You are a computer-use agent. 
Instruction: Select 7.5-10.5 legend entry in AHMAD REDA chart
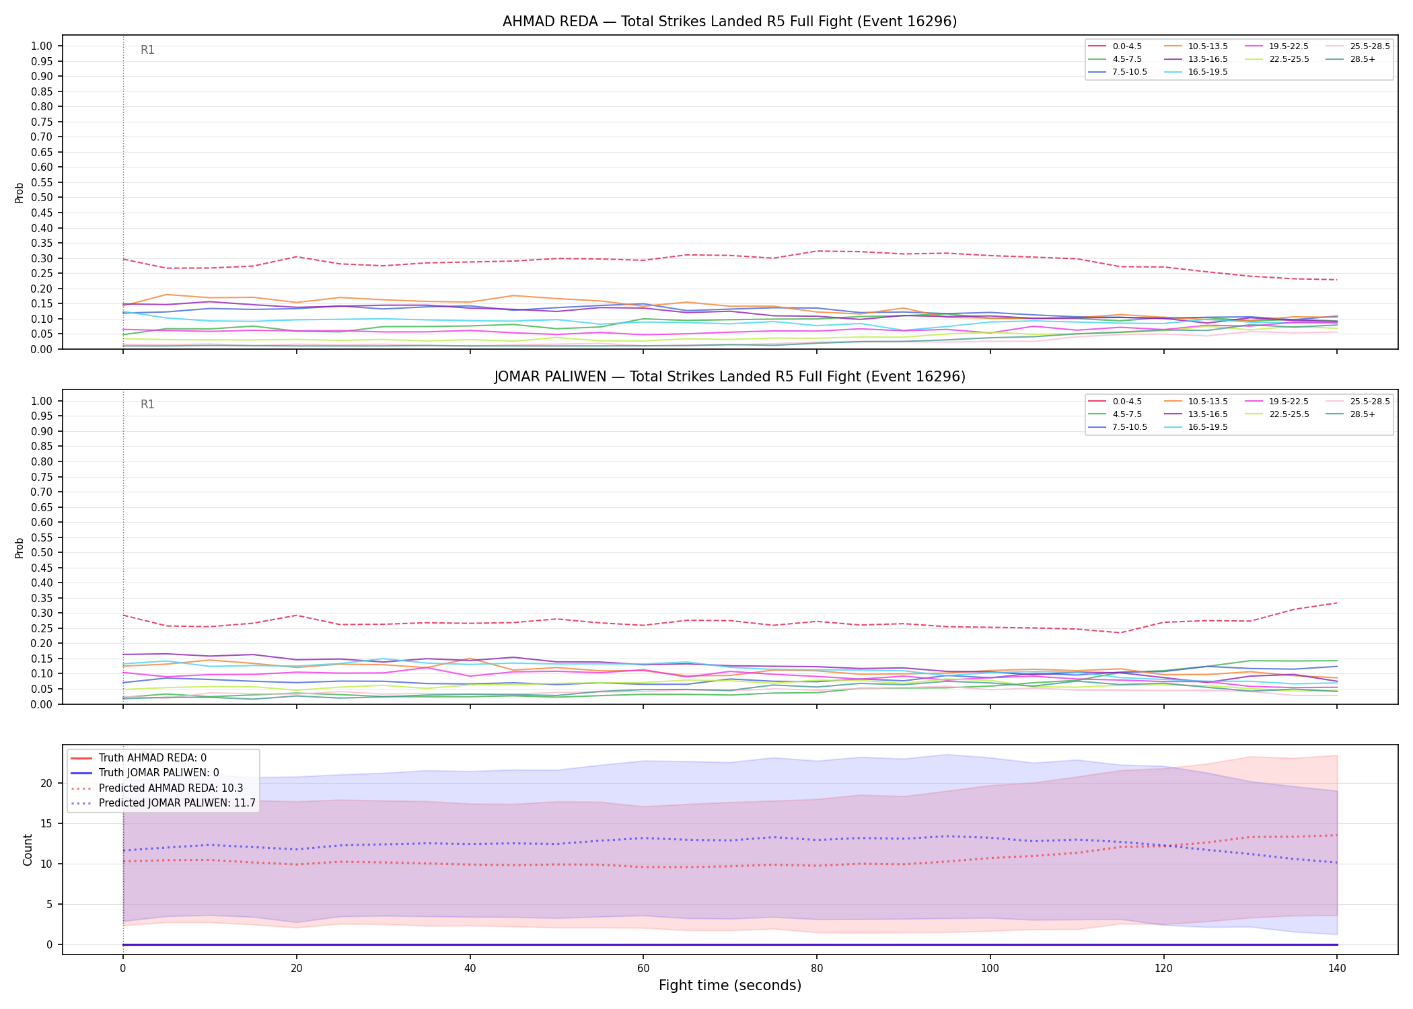click(x=1118, y=72)
